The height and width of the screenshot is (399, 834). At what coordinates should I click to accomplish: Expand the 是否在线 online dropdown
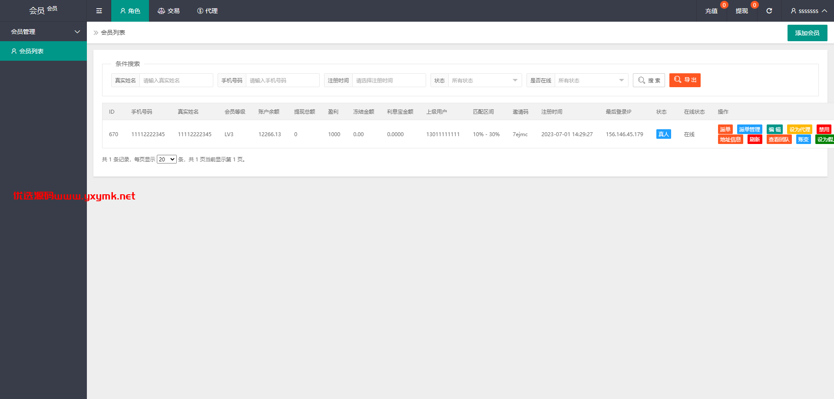click(591, 80)
